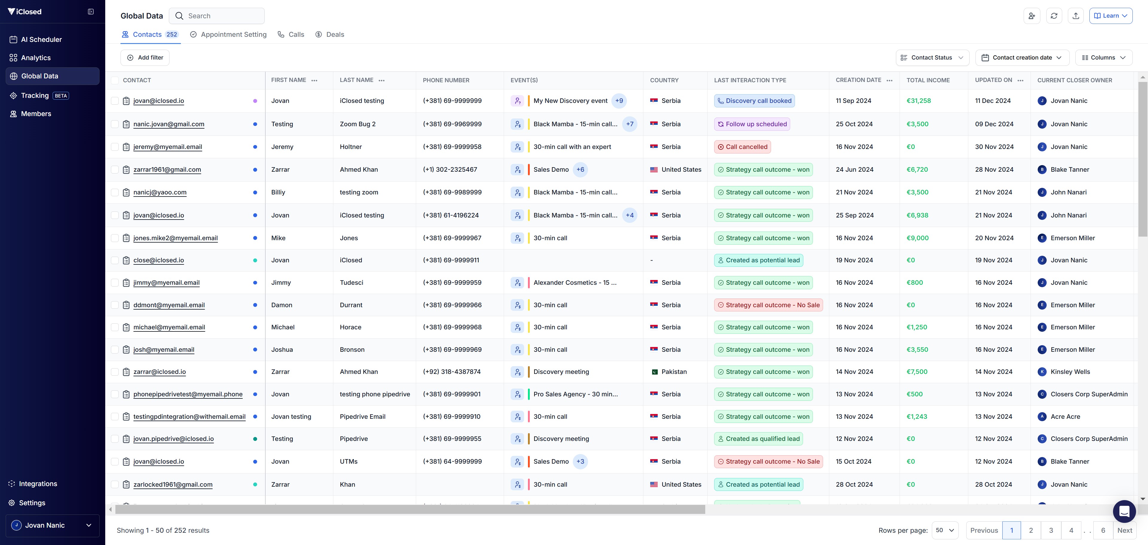Viewport: 1148px width, 545px height.
Task: Click clipboard icon beside jeremy@myemail.email
Action: pyautogui.click(x=126, y=147)
